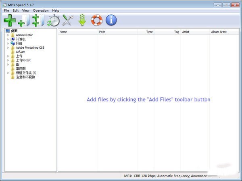Select Adobe Photoshop CS5 folder label
The height and width of the screenshot is (181, 242).
30,48
